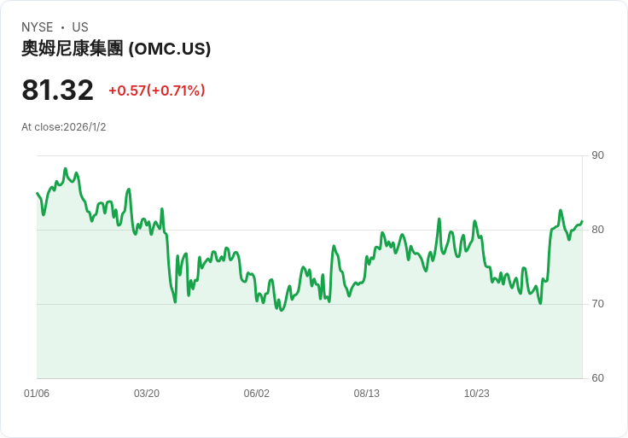628x438 pixels.
Task: Click the dot separator between NYSE and US
Action: coord(62,27)
